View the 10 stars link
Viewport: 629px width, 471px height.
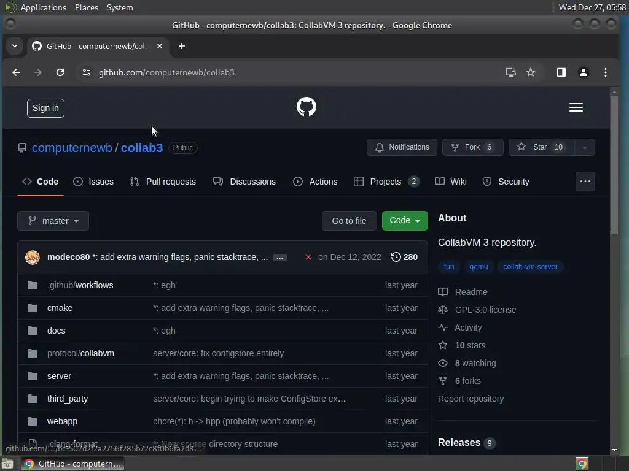click(x=462, y=345)
